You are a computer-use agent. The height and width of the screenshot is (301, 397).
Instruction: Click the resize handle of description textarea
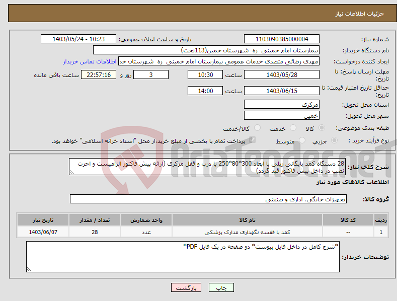72,172
